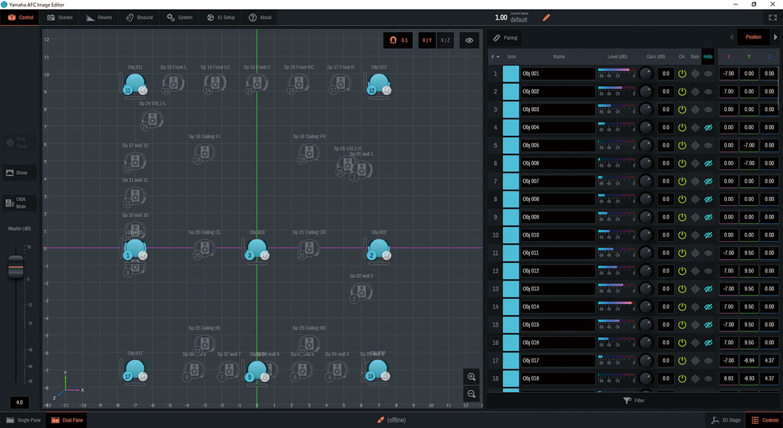The width and height of the screenshot is (783, 428).
Task: Click next page arrow beside Position
Action: click(776, 37)
